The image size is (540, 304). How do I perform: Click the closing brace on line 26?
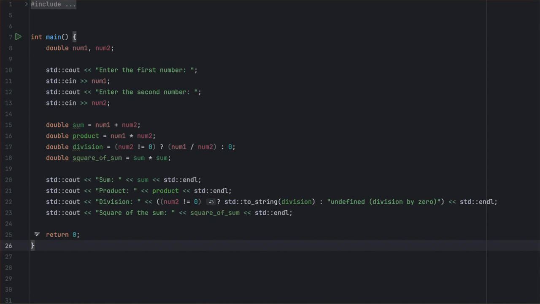point(32,246)
